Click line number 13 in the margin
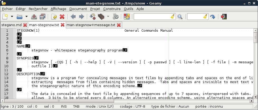 6,78
